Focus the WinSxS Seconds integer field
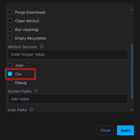140x140 pixels. (x=68, y=54)
